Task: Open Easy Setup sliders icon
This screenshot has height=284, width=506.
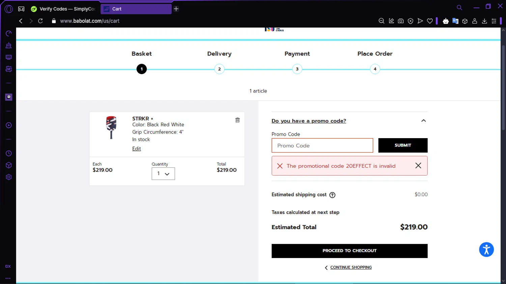Action: click(x=494, y=21)
